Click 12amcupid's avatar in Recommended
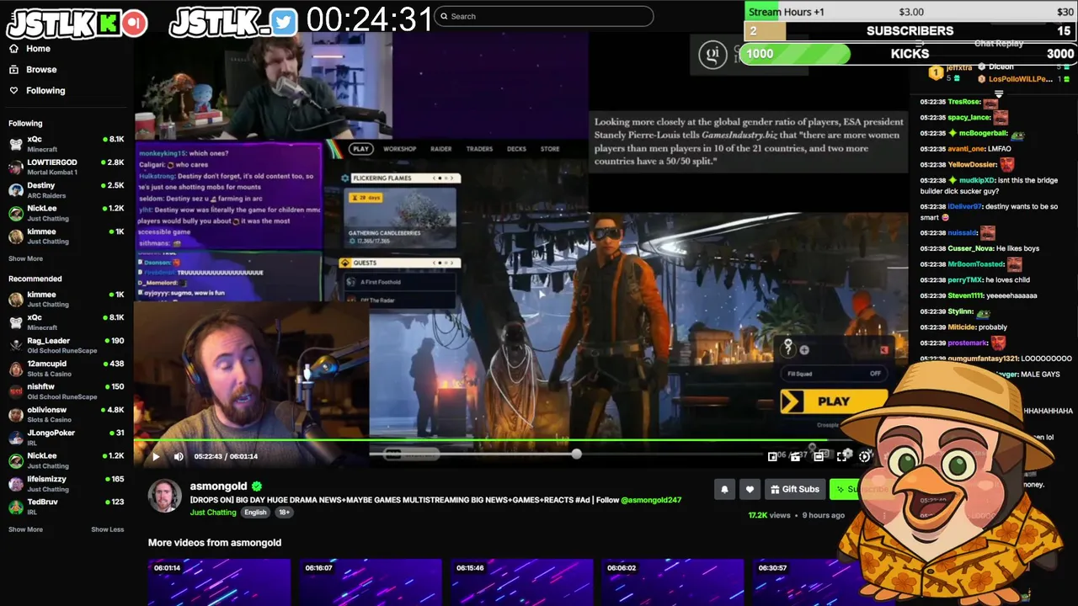Viewport: 1078px width, 606px height. [15, 369]
